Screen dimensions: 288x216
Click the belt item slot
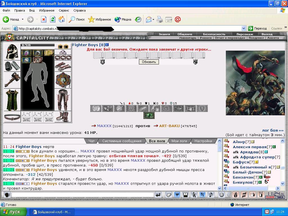12,117
